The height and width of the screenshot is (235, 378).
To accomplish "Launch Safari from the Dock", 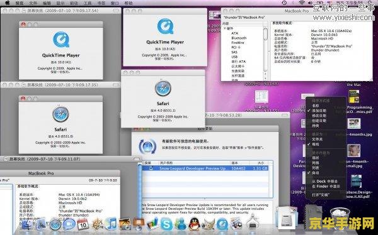I will point(55,224).
